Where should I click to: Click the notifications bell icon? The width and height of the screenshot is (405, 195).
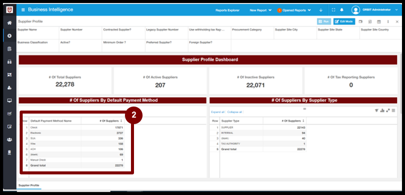pos(342,10)
